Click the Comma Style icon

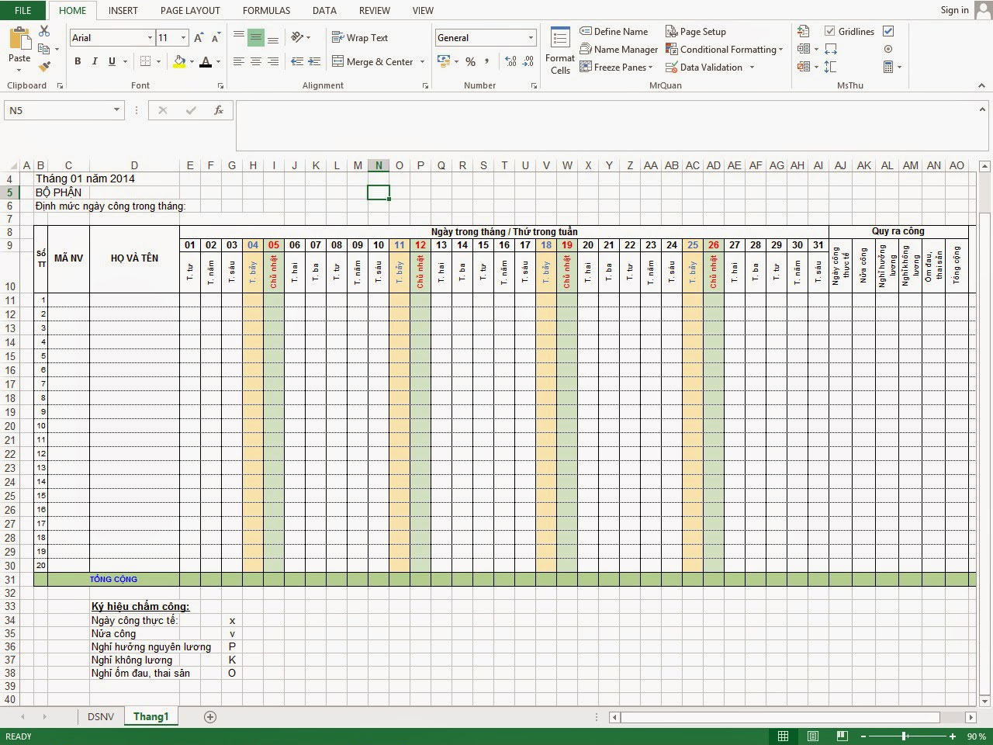pyautogui.click(x=486, y=61)
